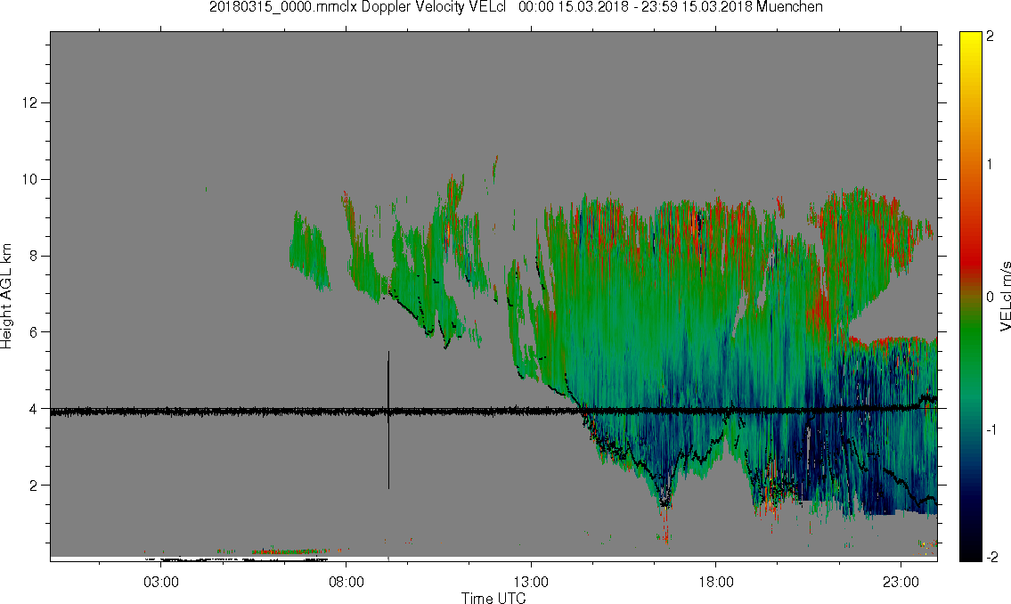Image resolution: width=1011 pixels, height=604 pixels.
Task: Click the black horizontal line at 4 km
Action: [493, 410]
